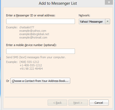Click the Send SMS messages hint text
Viewport: 115px width, 110px height.
[x=36, y=57]
